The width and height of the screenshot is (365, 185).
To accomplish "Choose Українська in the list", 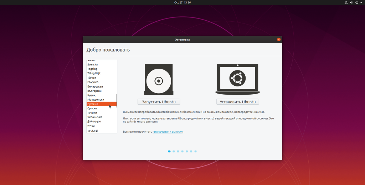I will 102,117.
